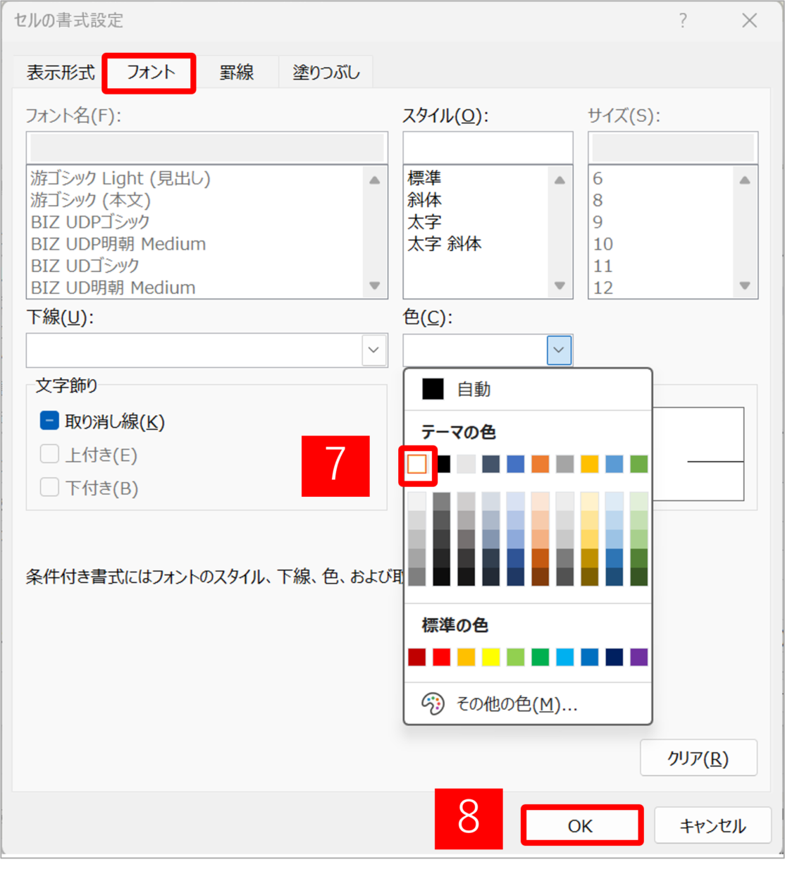Confirm with the OK button
Viewport: 785px width, 874px height.
point(581,825)
